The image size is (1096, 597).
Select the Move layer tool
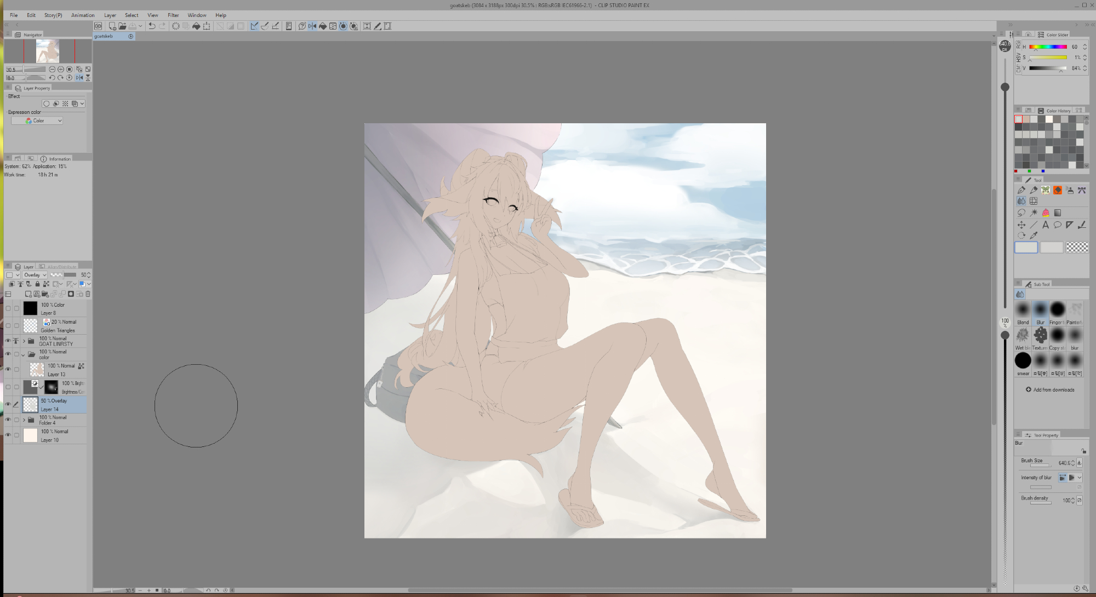point(1021,225)
